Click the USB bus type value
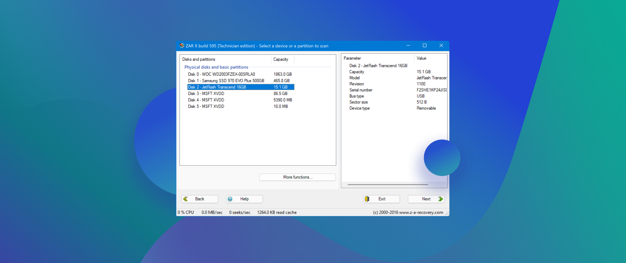This screenshot has height=263, width=626. click(420, 96)
